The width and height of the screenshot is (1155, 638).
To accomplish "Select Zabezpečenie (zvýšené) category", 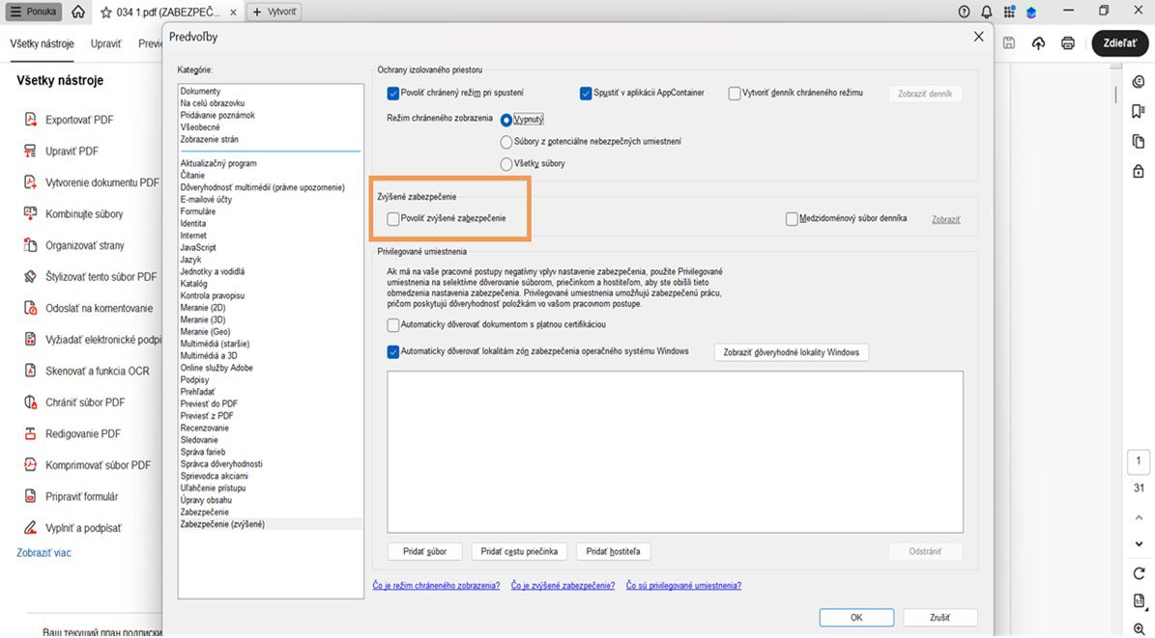I will (222, 524).
